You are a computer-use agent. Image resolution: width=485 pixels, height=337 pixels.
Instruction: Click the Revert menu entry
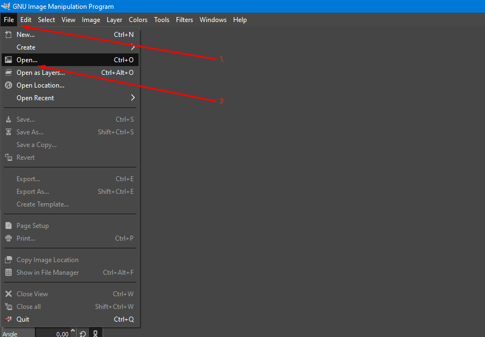(x=70, y=157)
